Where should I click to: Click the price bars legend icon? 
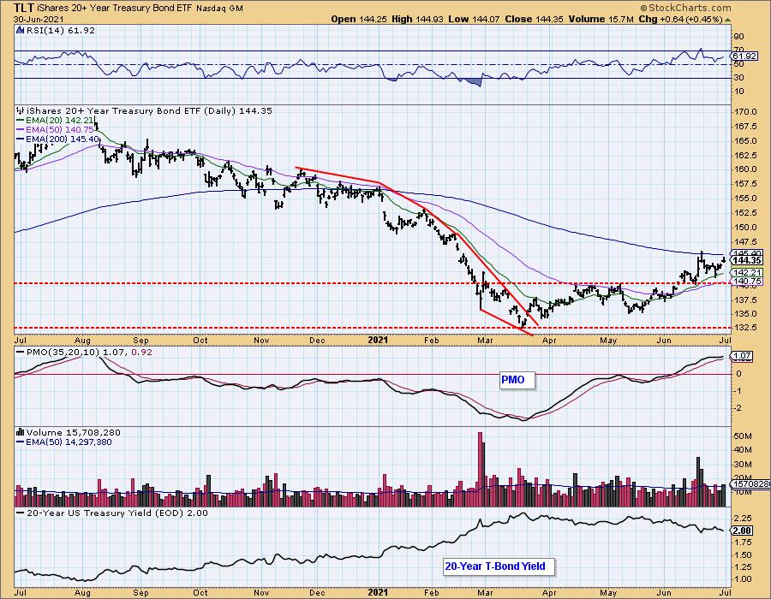tap(21, 110)
